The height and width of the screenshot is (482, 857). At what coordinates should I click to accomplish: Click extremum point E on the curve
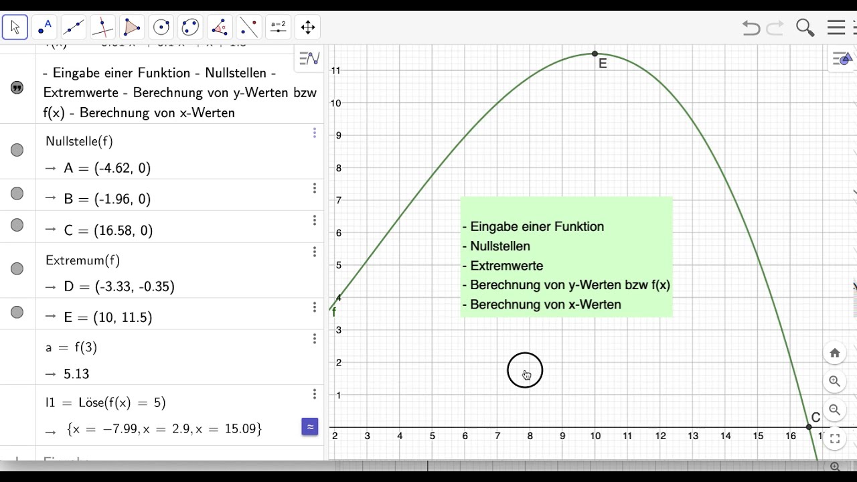click(x=595, y=54)
